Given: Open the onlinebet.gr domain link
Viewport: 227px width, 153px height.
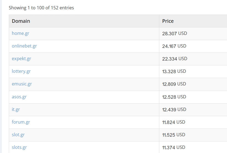Looking at the screenshot, I should tap(24, 46).
